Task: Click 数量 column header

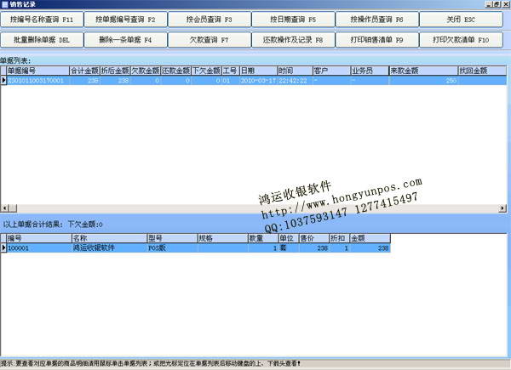Action: (263, 238)
